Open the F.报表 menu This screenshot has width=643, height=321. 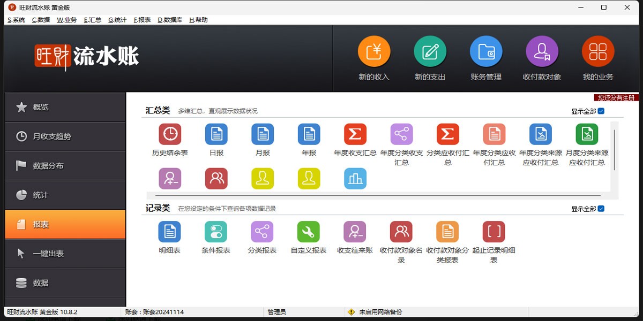(x=142, y=20)
